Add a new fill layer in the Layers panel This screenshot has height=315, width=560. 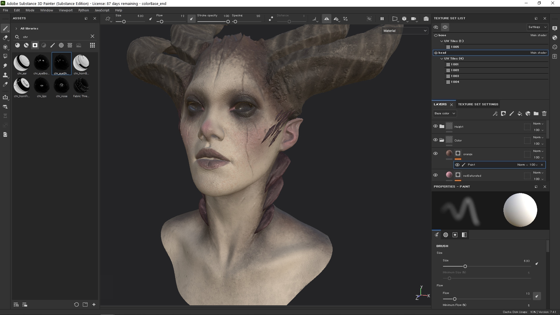pyautogui.click(x=520, y=113)
